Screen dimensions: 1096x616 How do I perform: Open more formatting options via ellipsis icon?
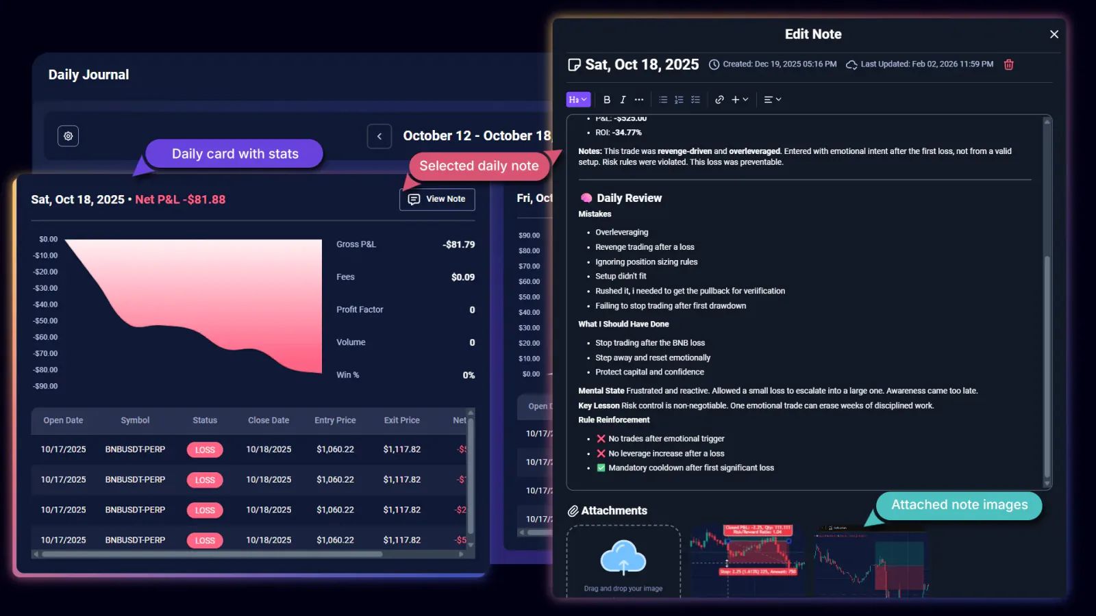pyautogui.click(x=638, y=99)
